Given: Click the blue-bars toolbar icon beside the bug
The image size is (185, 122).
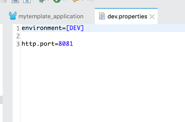Looking at the screenshot, I should 27,1.
